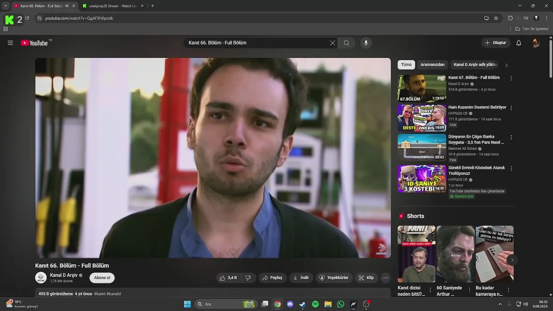This screenshot has width=553, height=311.
Task: Open options for 60 Saniyede Arthur short
Action: 469,290
